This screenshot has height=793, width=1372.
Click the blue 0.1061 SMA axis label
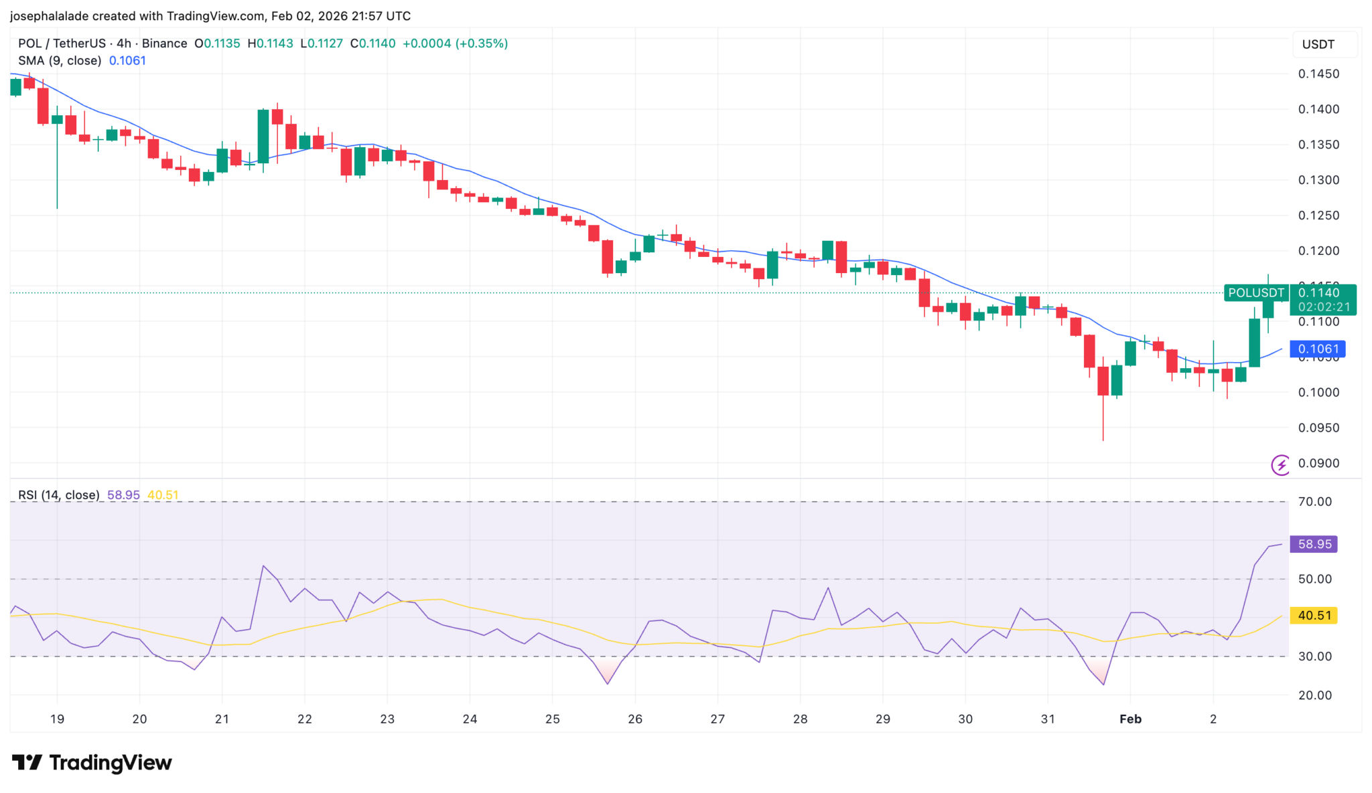(x=1317, y=349)
